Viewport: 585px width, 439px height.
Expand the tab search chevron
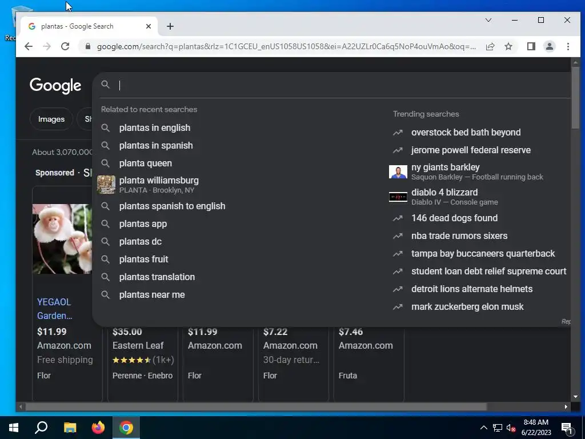tap(488, 20)
